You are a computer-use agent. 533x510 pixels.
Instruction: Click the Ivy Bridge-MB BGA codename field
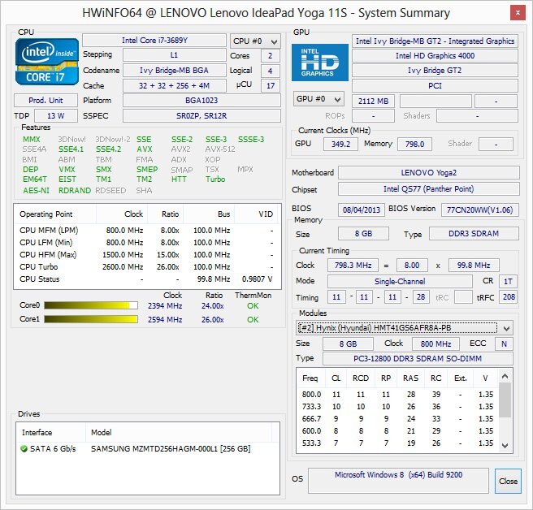pyautogui.click(x=174, y=71)
